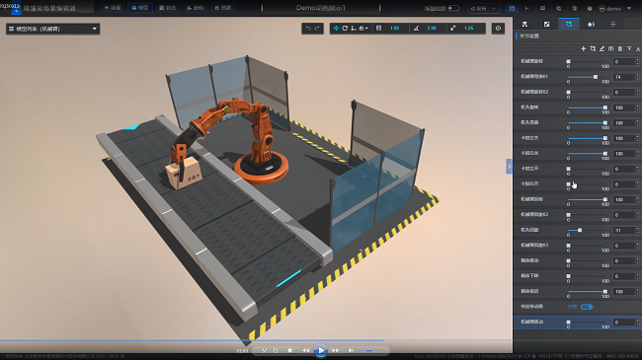Click the pencil edit icon in joint toolbar
Viewport: 642px width, 360px height.
(602, 48)
